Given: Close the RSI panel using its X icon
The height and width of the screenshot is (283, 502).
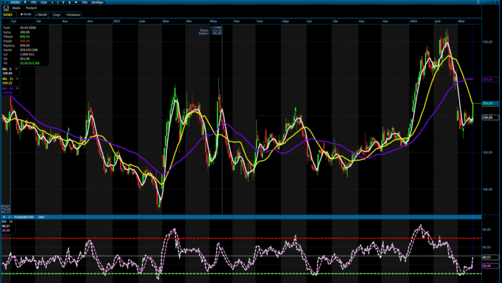Looking at the screenshot, I should click(3, 217).
